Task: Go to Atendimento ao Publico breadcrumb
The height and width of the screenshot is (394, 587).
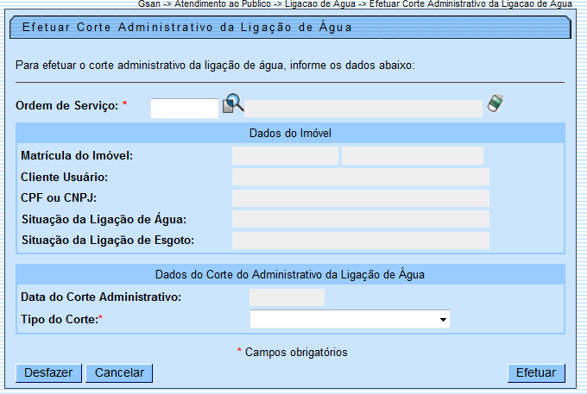Action: click(211, 4)
